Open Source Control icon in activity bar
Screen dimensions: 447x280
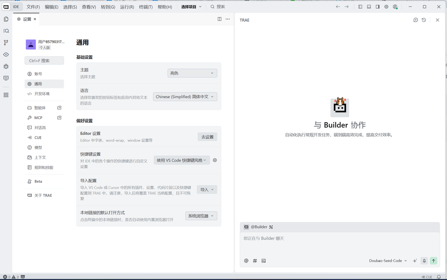pos(6,43)
